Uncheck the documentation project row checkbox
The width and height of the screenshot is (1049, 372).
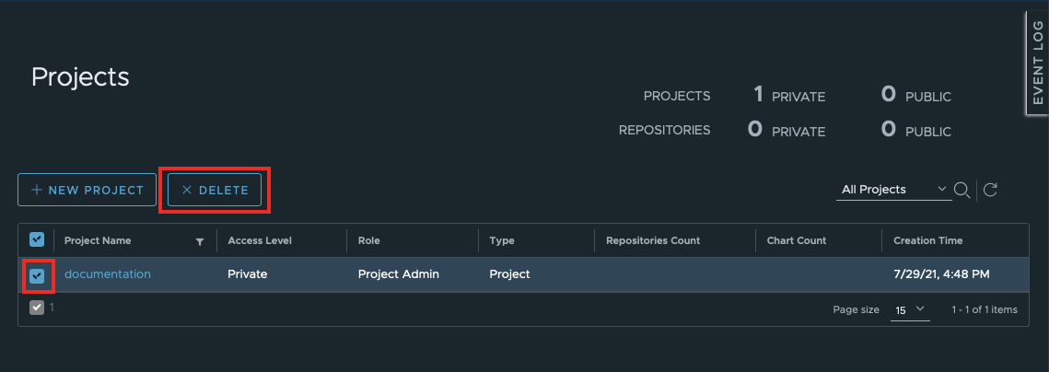37,275
